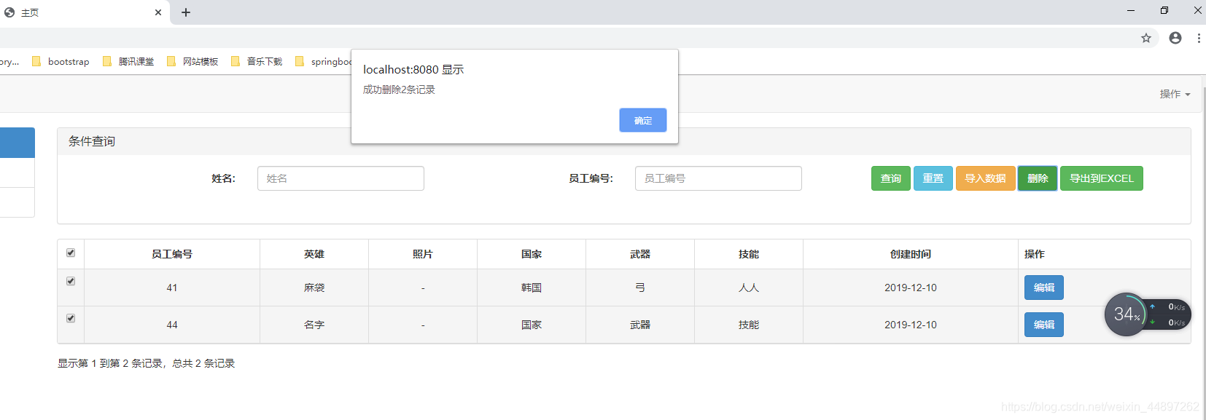Open a new browser tab
Screen dimensions: 1206x420
click(186, 12)
